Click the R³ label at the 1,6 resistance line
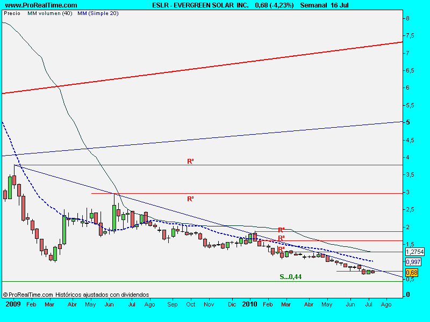Viewport: 430px width, 322px height. point(281,238)
